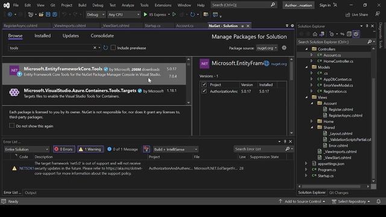Image resolution: width=386 pixels, height=217 pixels.
Task: Open nuget.org package link
Action: [279, 64]
